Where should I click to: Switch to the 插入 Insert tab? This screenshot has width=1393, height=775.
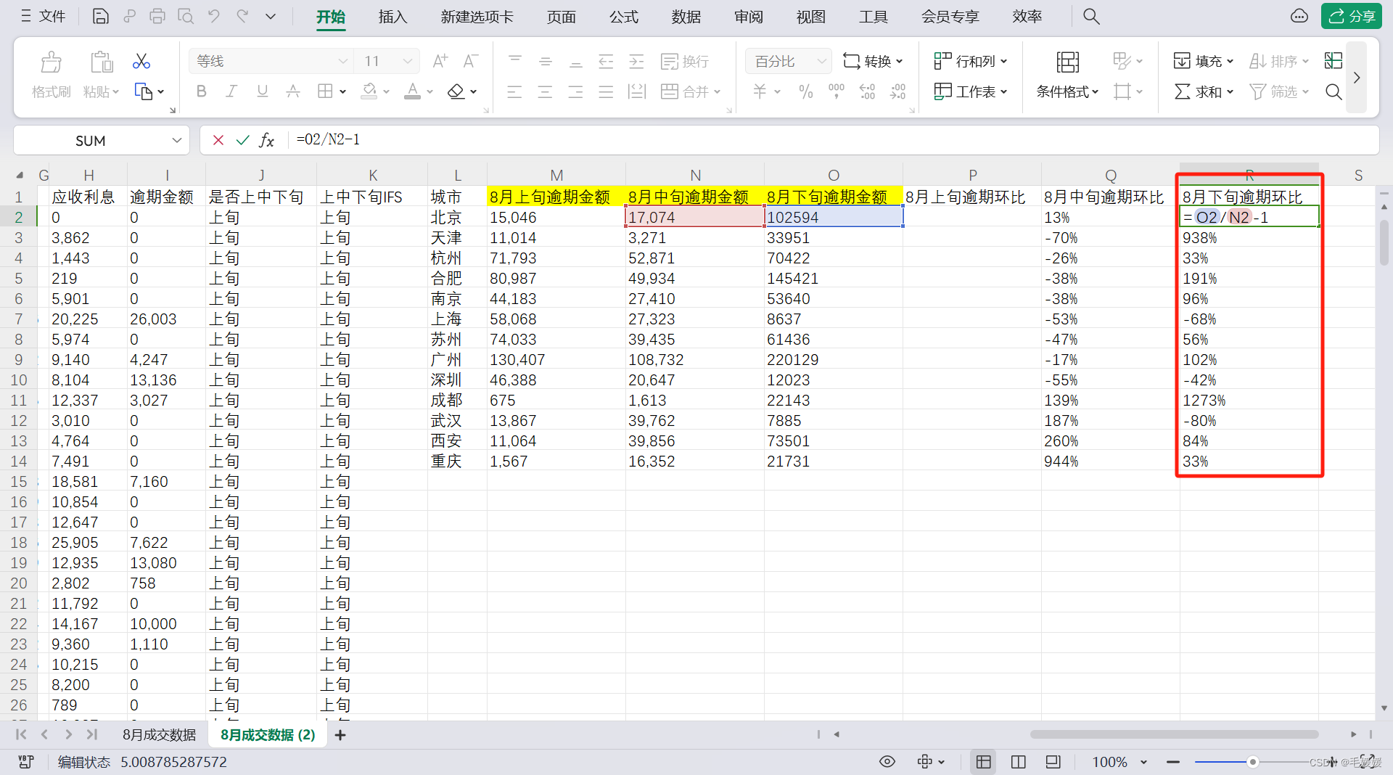tap(393, 16)
